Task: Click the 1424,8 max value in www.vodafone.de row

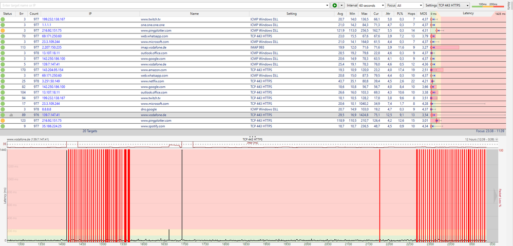Action: click(364, 115)
